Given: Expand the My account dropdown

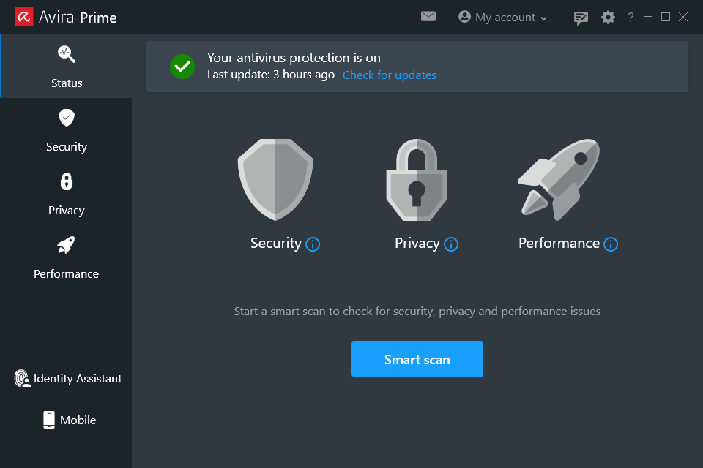Looking at the screenshot, I should 502,17.
